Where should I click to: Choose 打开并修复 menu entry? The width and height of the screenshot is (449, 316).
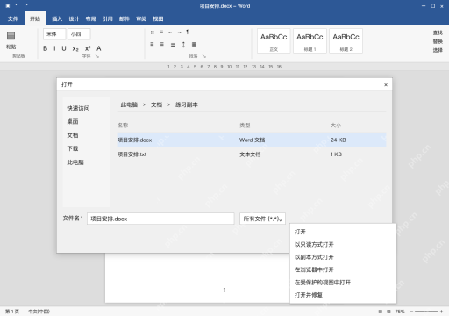[343, 295]
